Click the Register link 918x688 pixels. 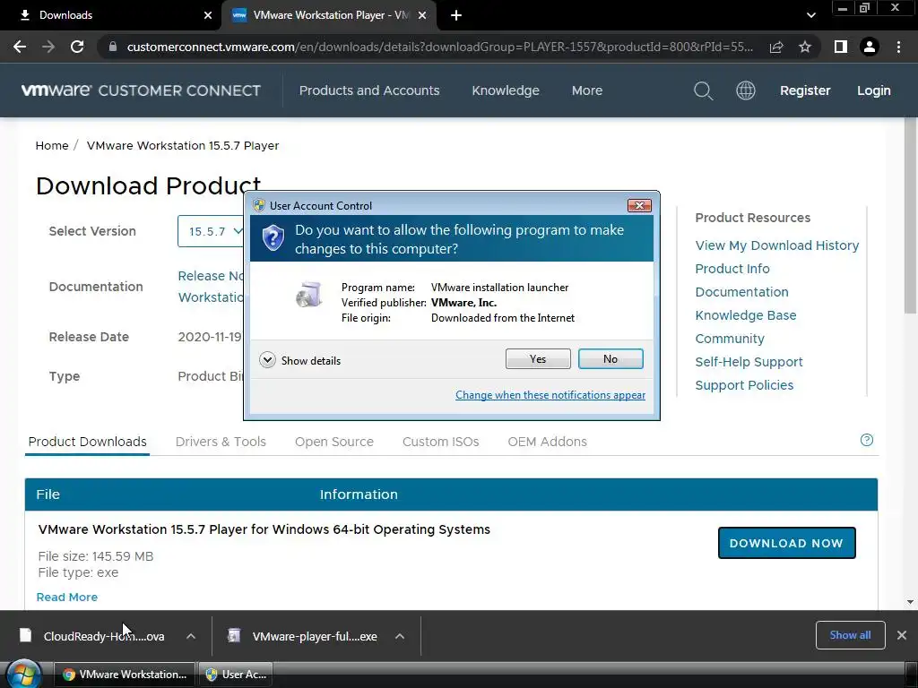pyautogui.click(x=805, y=90)
